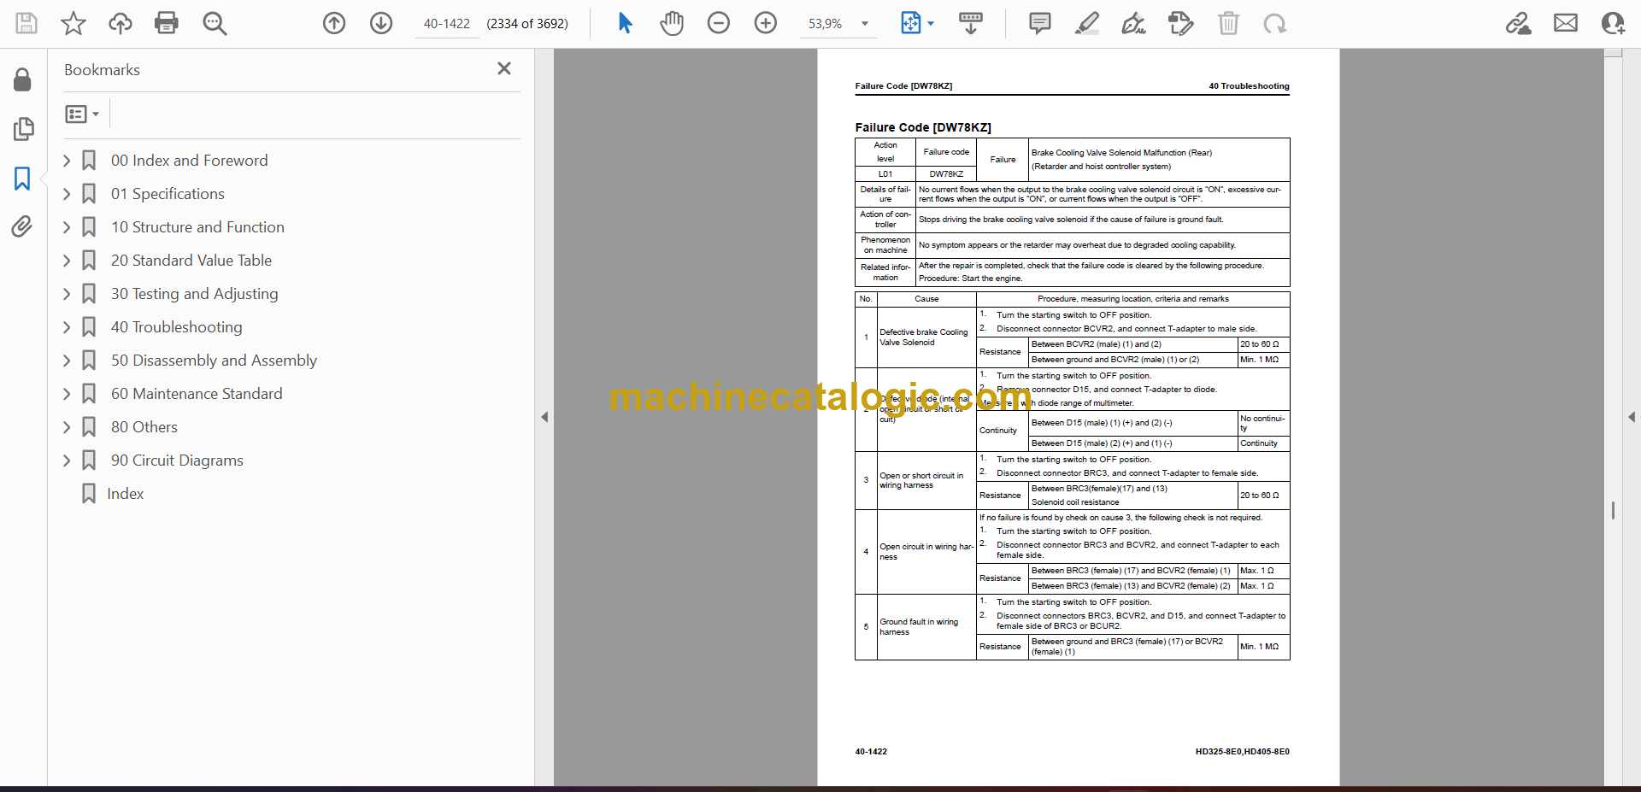1641x792 pixels.
Task: Click the scrolling mode keyboard icon
Action: [x=971, y=23]
